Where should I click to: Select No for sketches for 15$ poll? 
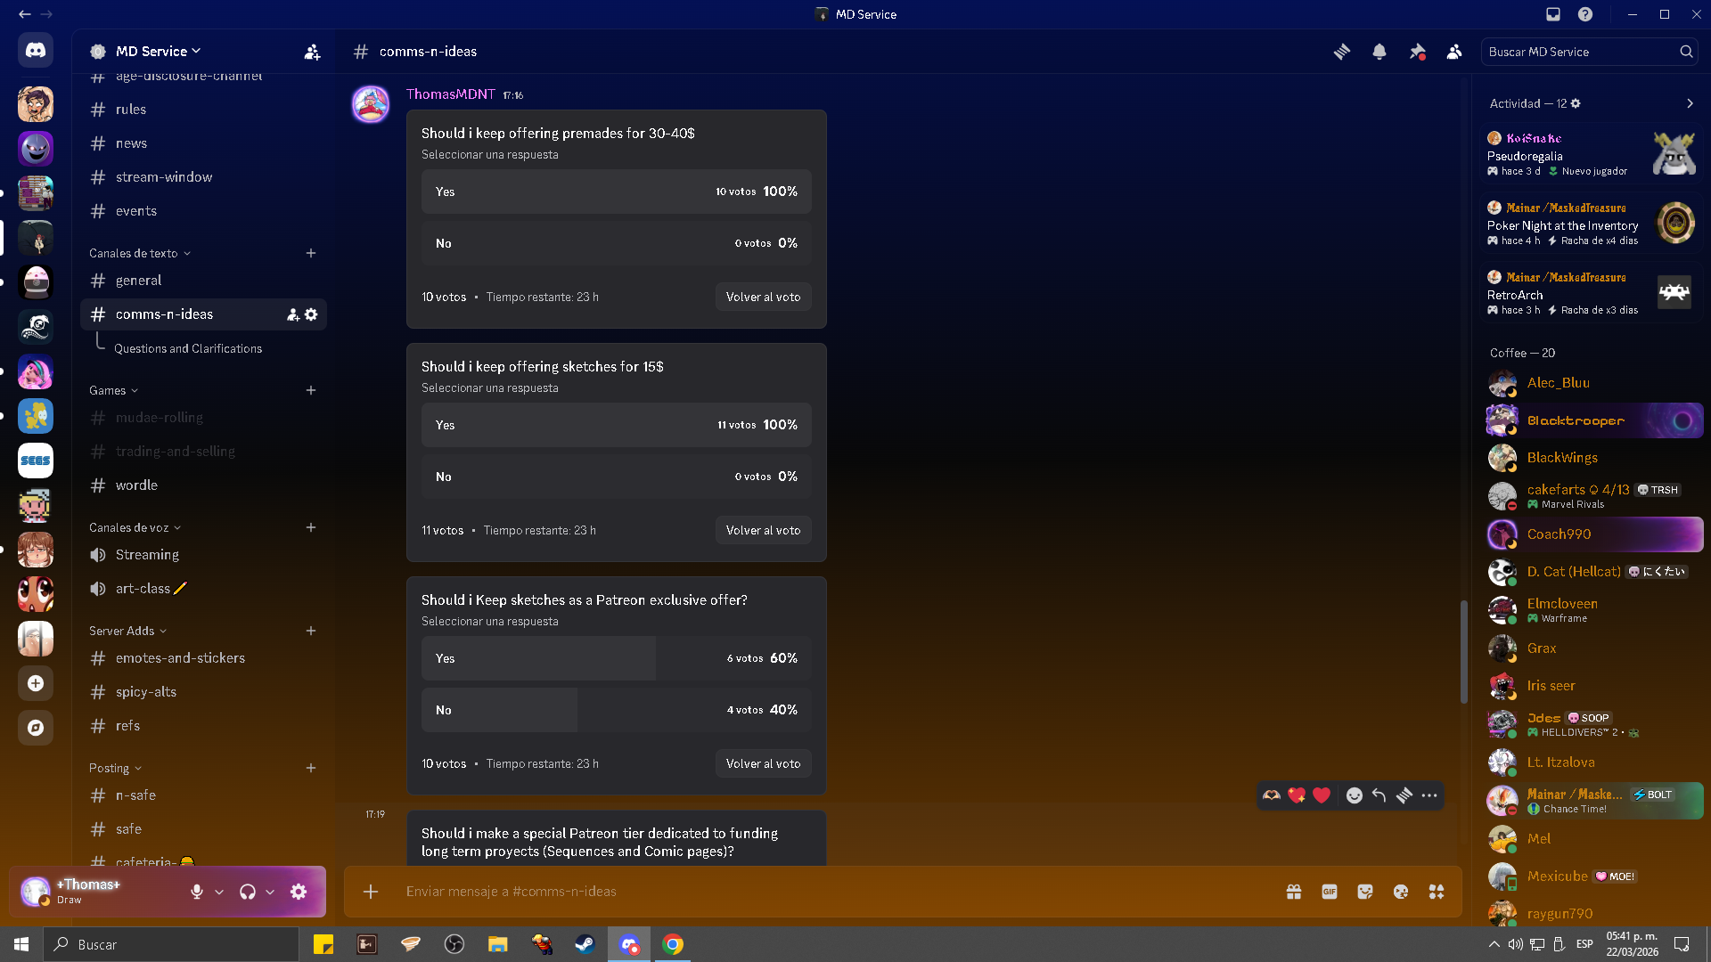click(x=617, y=477)
